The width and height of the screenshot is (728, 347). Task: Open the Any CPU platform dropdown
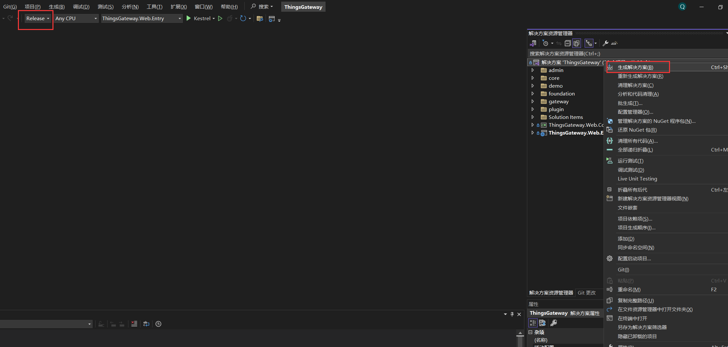(76, 19)
